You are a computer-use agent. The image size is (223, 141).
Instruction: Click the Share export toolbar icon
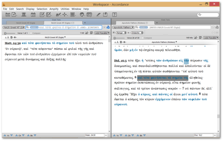105,14
